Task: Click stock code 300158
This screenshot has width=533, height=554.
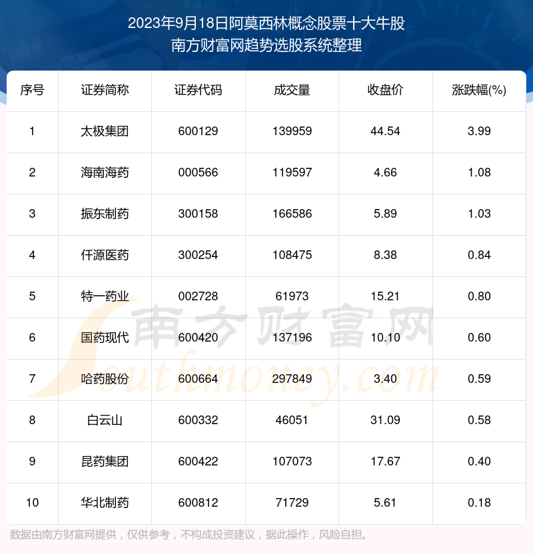Action: coord(198,214)
